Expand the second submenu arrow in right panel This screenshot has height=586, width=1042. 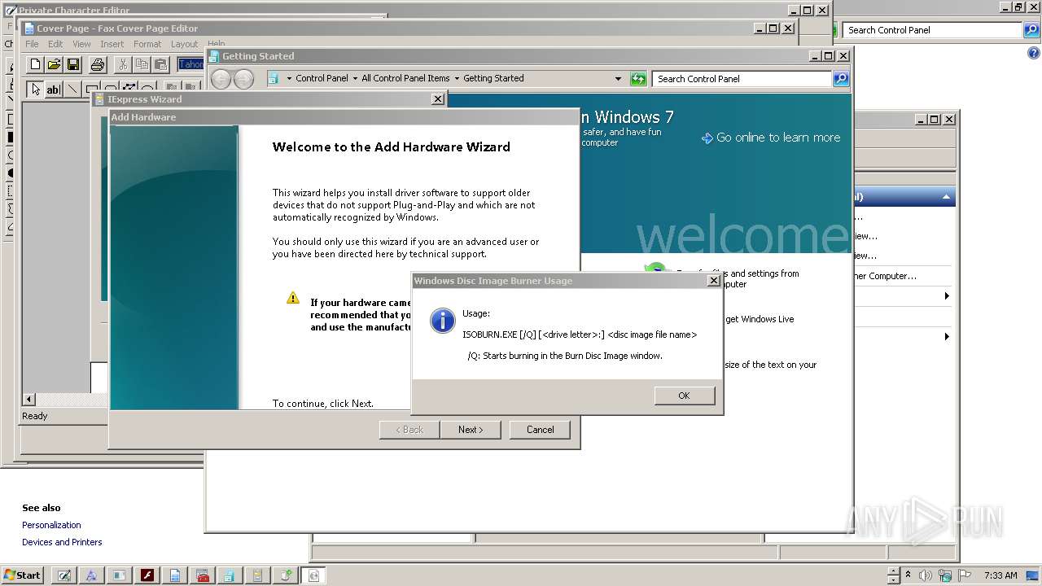[x=947, y=336]
